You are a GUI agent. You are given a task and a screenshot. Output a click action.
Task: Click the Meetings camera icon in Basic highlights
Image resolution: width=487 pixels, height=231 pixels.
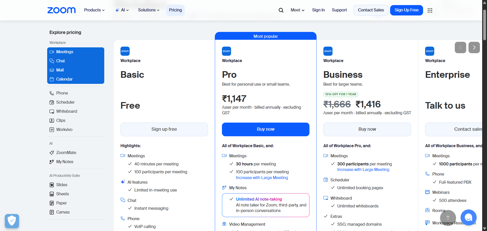(x=123, y=156)
